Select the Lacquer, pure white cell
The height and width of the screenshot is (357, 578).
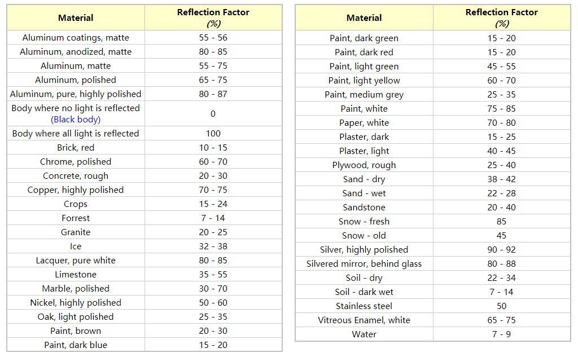(76, 261)
